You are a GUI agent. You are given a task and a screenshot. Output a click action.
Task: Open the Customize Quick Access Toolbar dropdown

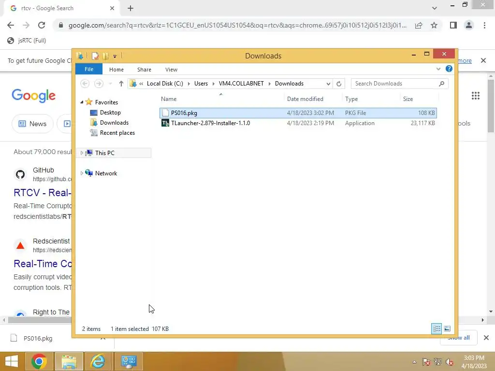point(115,57)
